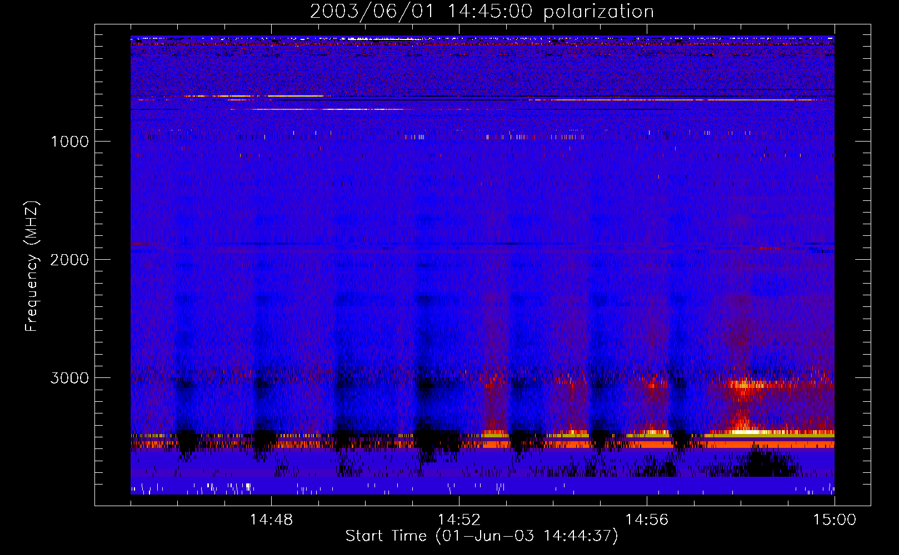Click the "Frequency (MHZ)" axis label
The height and width of the screenshot is (555, 899).
tap(32, 266)
